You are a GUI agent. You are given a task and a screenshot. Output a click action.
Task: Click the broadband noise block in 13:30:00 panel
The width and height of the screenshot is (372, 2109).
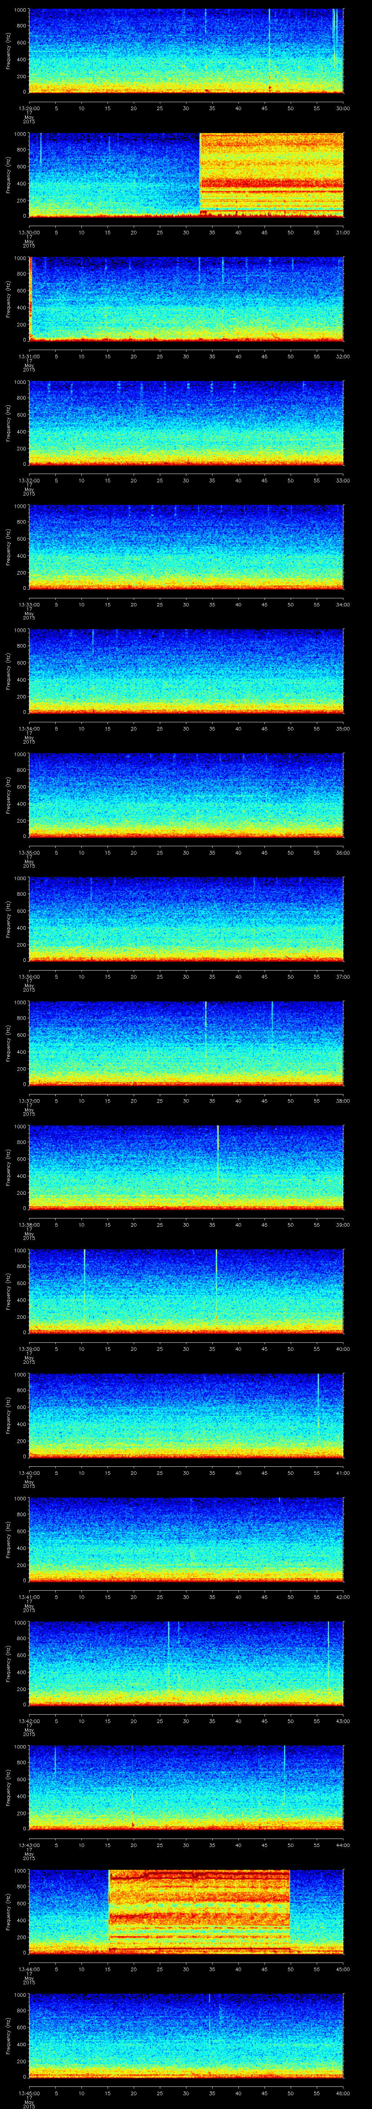pyautogui.click(x=271, y=174)
